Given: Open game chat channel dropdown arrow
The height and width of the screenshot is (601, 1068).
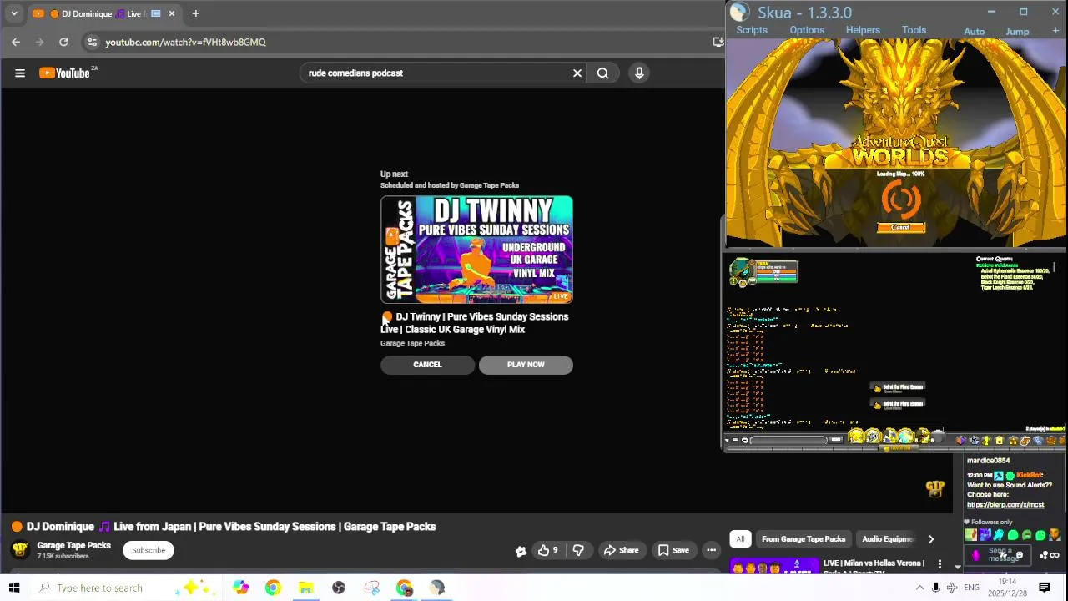Looking at the screenshot, I should (x=727, y=440).
